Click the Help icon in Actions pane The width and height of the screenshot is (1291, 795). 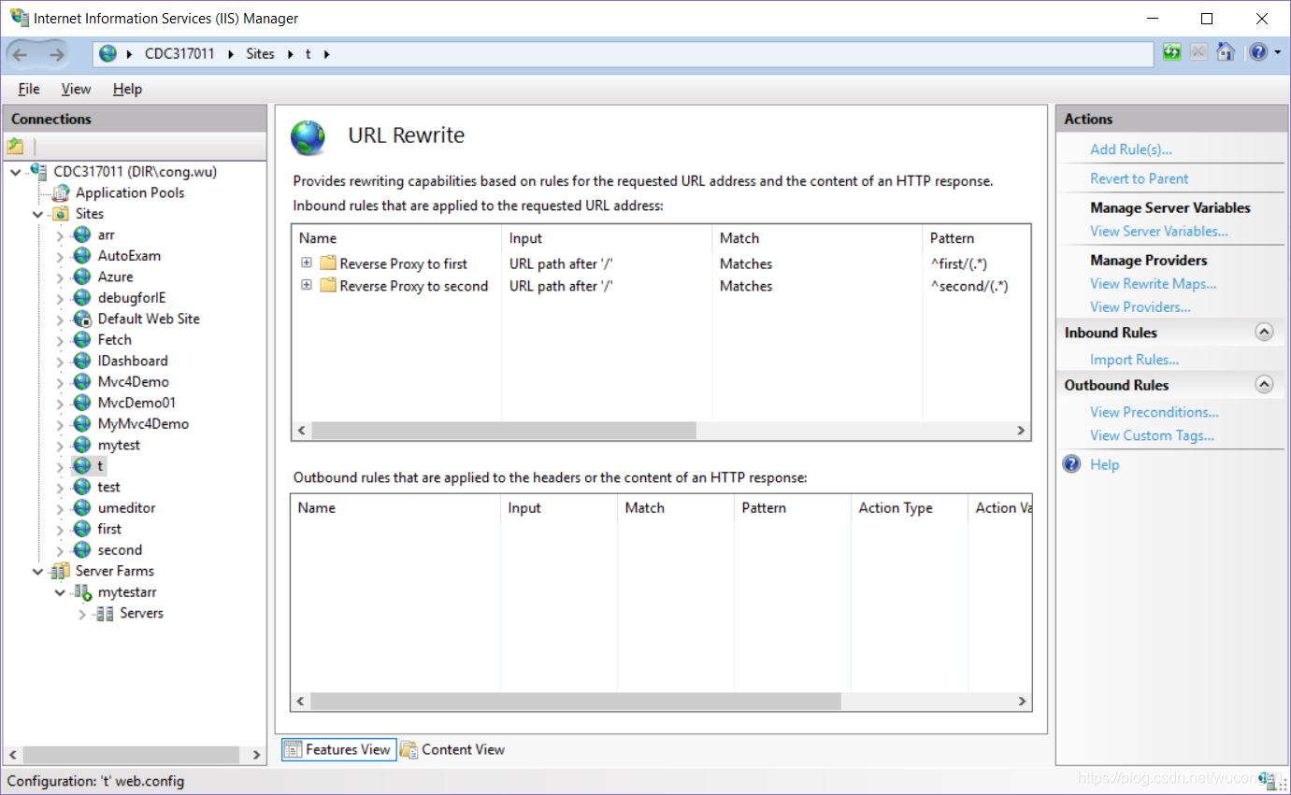1072,464
